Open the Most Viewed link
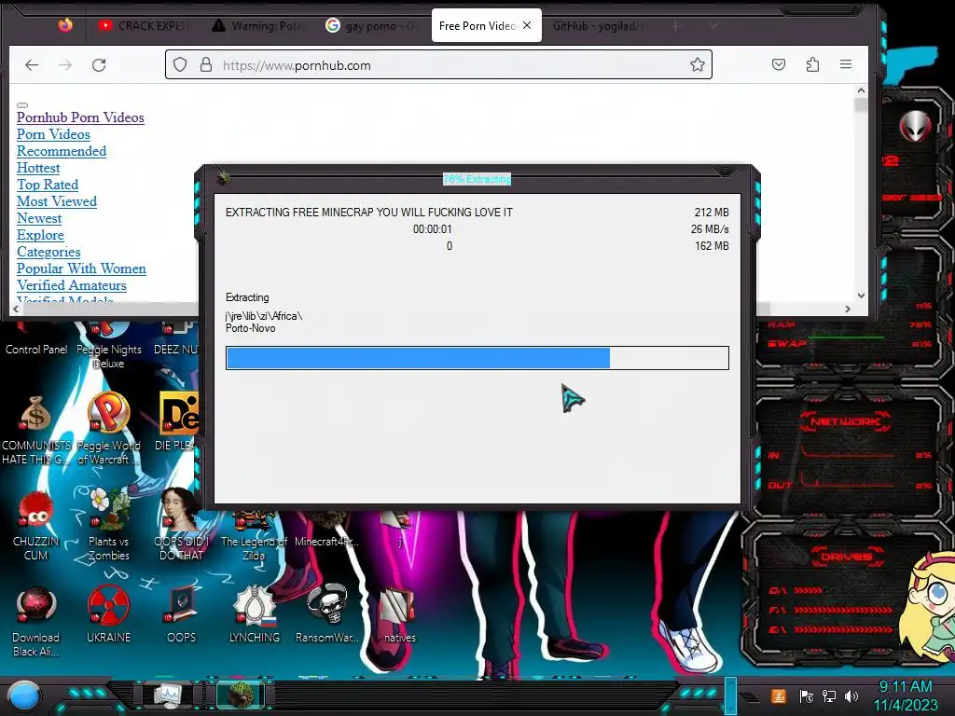Viewport: 955px width, 716px height. click(57, 201)
